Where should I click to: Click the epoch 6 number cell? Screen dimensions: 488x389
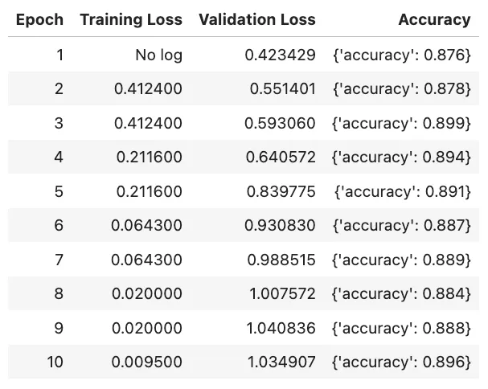point(58,226)
